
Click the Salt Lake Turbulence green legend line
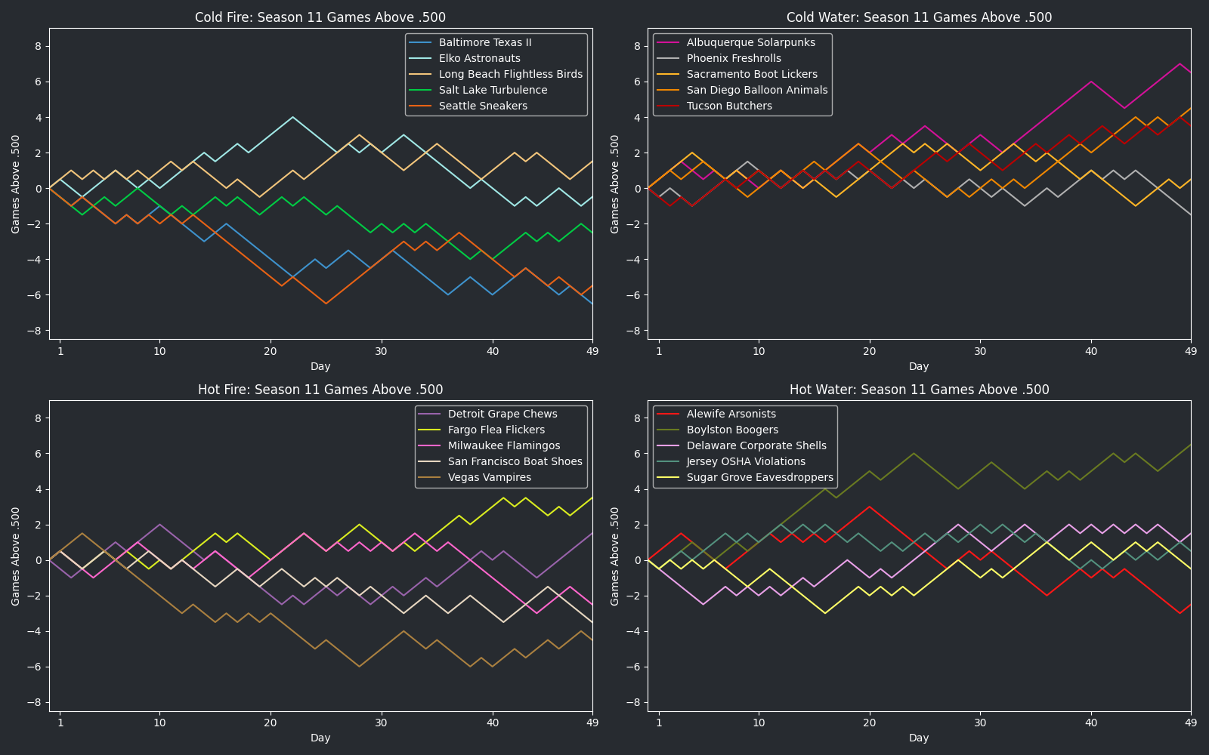[x=422, y=90]
